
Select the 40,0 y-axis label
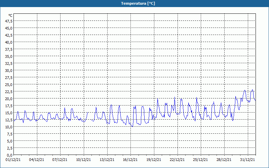[9, 42]
